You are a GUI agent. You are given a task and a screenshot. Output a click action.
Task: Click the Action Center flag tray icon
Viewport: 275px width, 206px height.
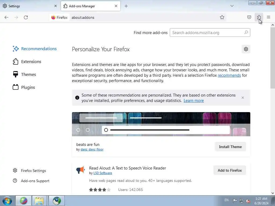(x=235, y=201)
